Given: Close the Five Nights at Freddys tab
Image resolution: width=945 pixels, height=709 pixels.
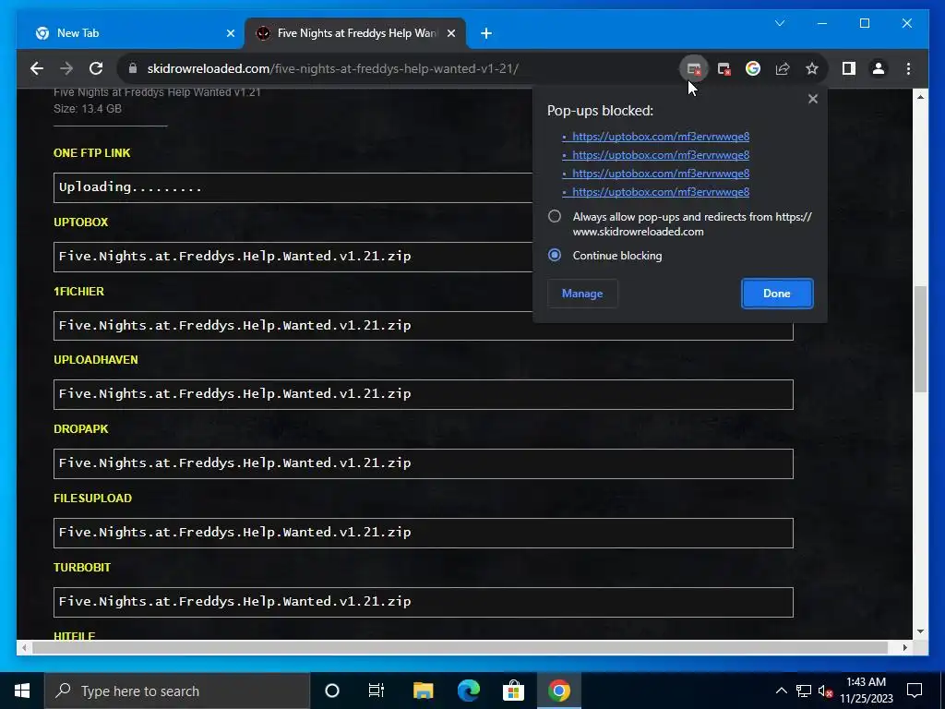Looking at the screenshot, I should 450,33.
